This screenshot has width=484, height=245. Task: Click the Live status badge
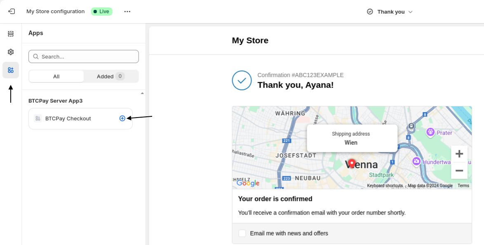click(101, 11)
